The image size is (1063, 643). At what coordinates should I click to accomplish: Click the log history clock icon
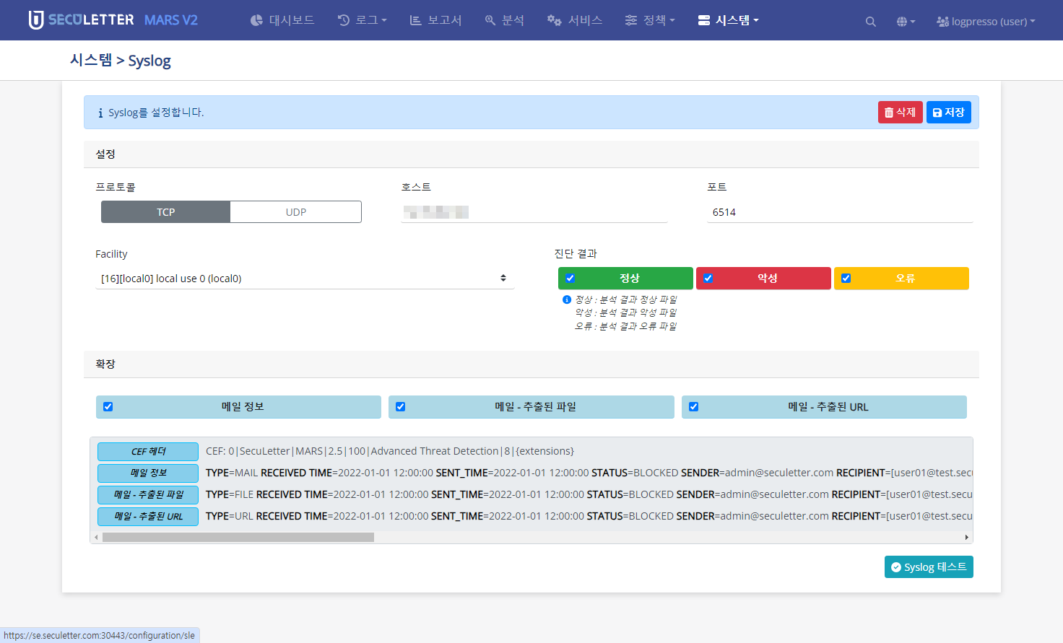click(344, 20)
